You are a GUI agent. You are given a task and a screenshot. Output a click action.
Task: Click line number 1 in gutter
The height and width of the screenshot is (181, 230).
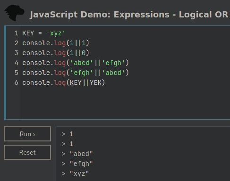point(17,33)
